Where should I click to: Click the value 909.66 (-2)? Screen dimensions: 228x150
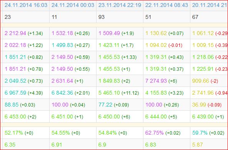205,81
